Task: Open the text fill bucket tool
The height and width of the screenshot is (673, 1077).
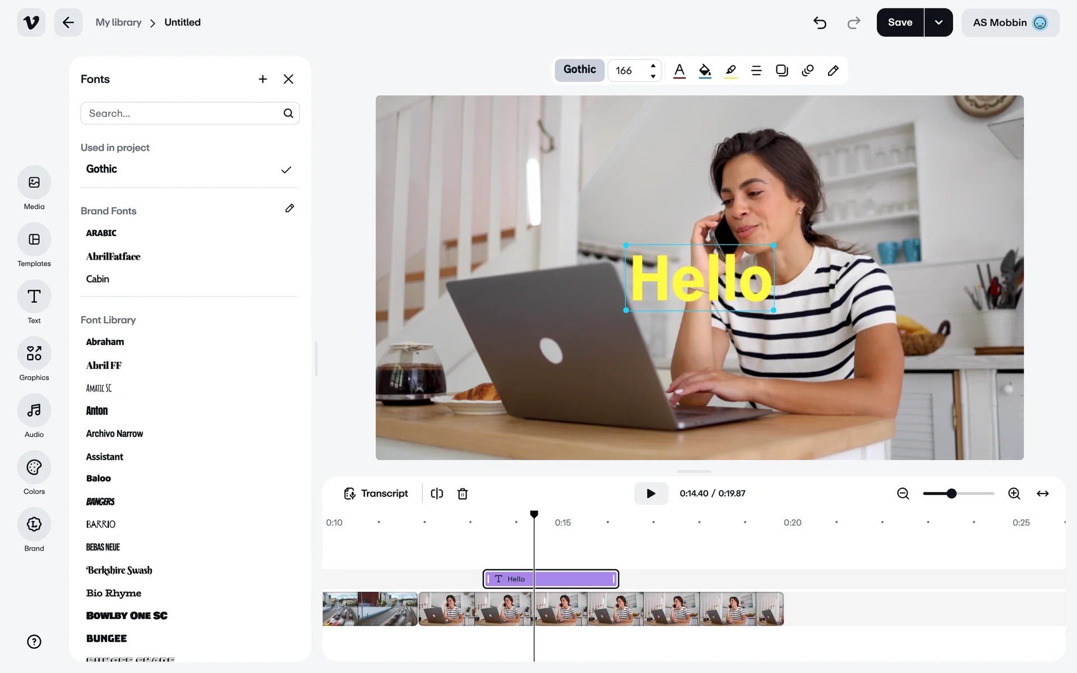Action: click(x=705, y=71)
